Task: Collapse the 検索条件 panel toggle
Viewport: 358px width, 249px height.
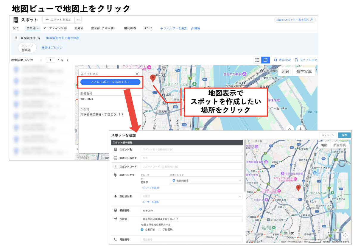Action: (16, 38)
